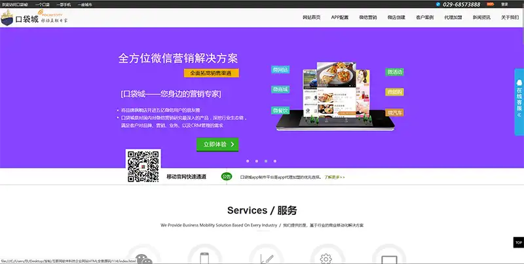Image resolution: width=524 pixels, height=264 pixels.
Task: Click the 全面拓宽销售渠道 orange label
Action: click(x=211, y=73)
